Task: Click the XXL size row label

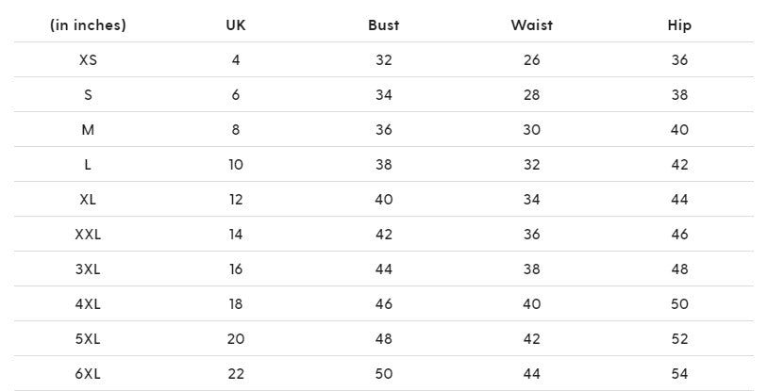Action: (x=88, y=235)
